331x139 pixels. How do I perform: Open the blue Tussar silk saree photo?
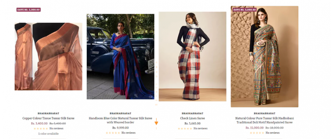click(121, 57)
